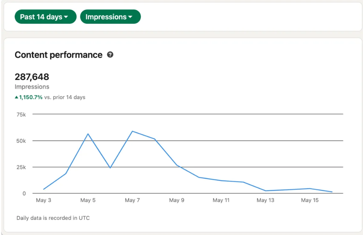Click the chart dip at May 6
363x235 pixels.
pos(110,168)
